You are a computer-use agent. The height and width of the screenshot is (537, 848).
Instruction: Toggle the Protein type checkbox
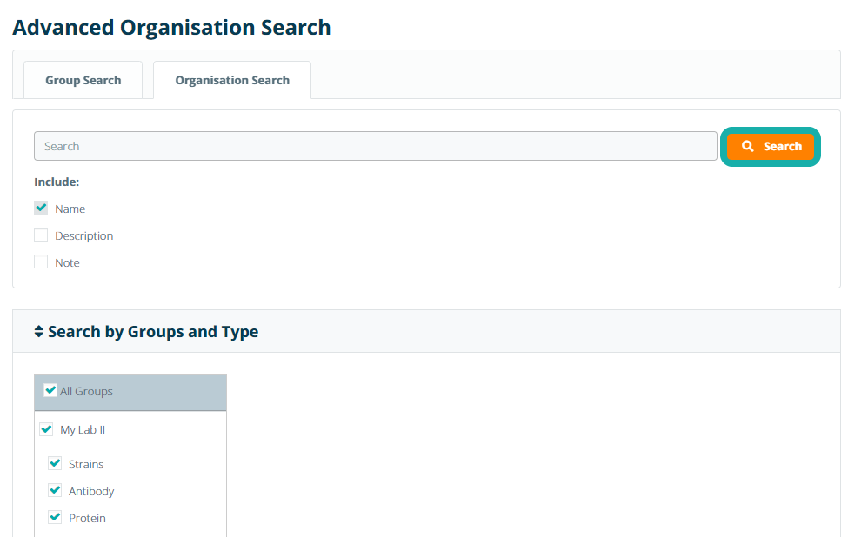(x=56, y=518)
